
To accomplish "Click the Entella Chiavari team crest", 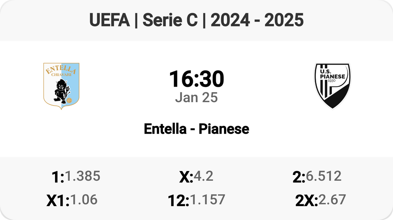I will tap(61, 86).
